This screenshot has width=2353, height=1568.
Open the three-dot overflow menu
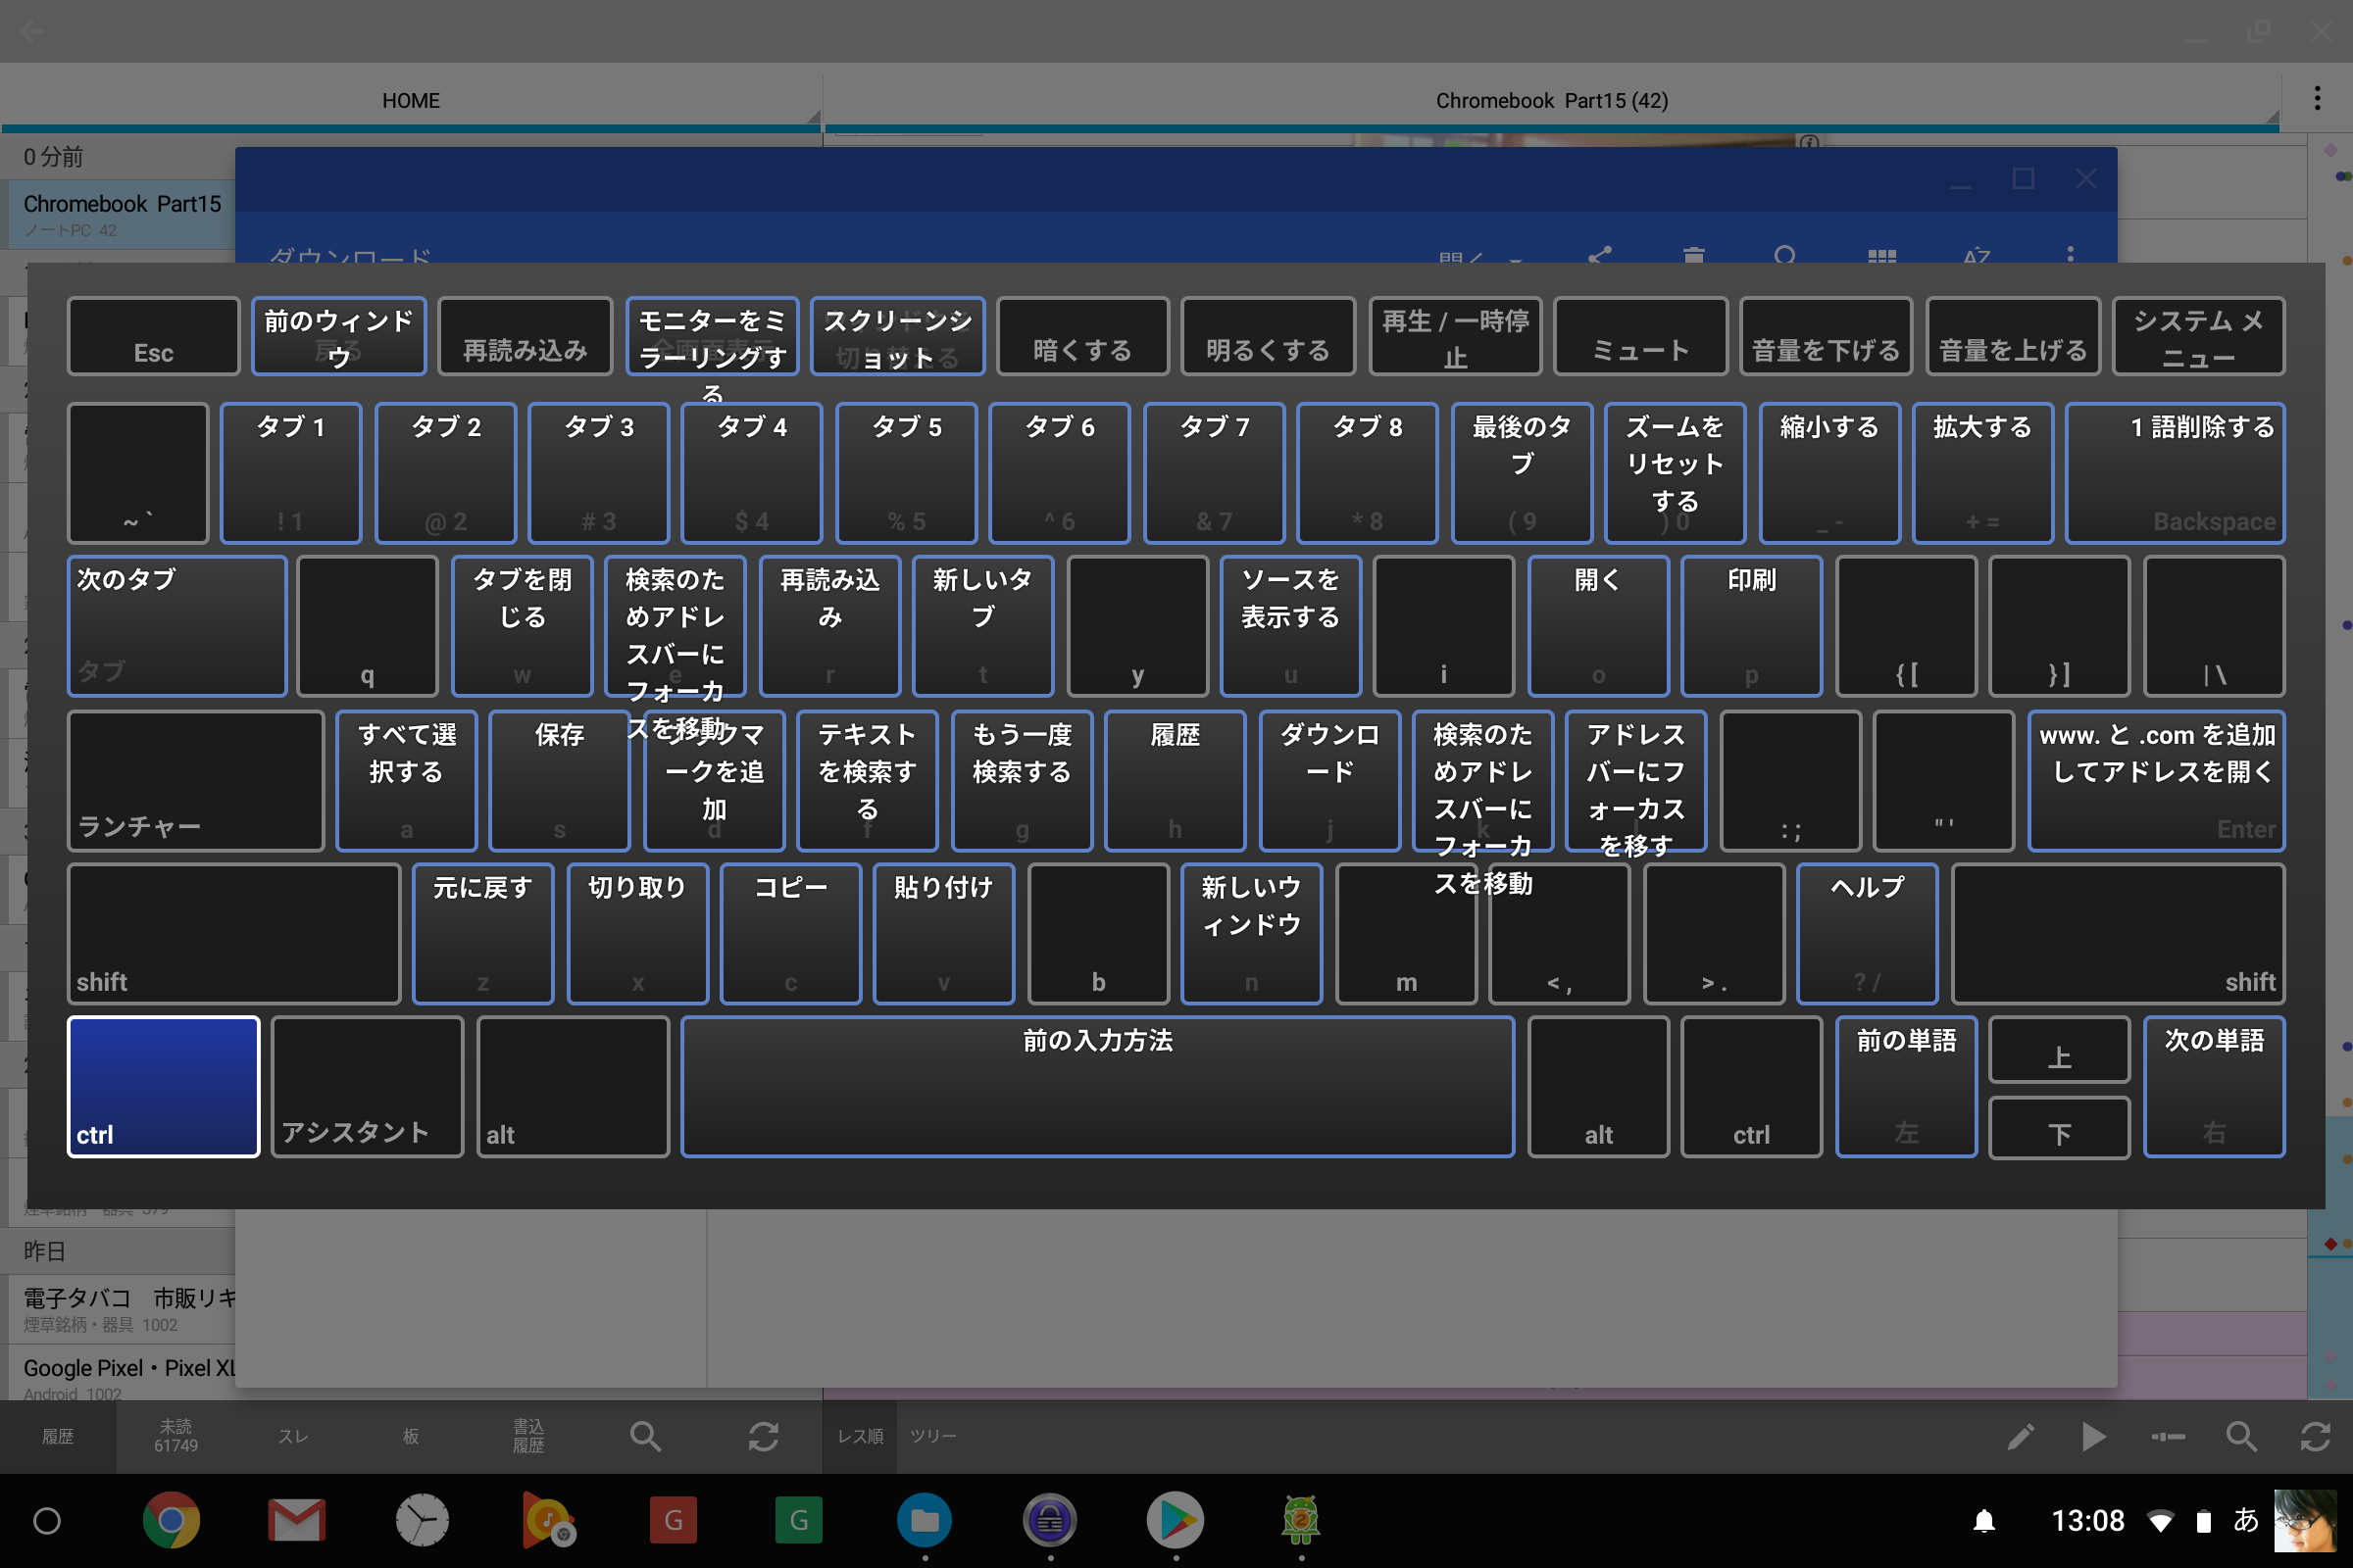(2317, 98)
